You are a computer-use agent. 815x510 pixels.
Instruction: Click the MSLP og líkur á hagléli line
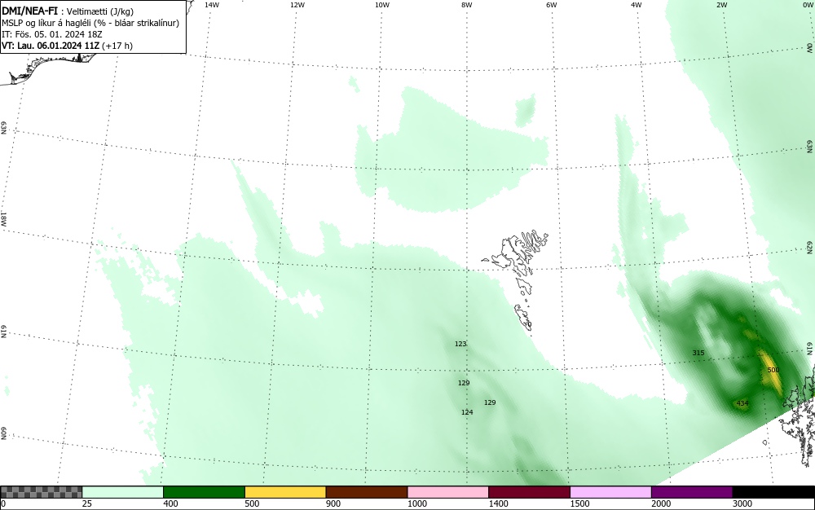pos(90,23)
